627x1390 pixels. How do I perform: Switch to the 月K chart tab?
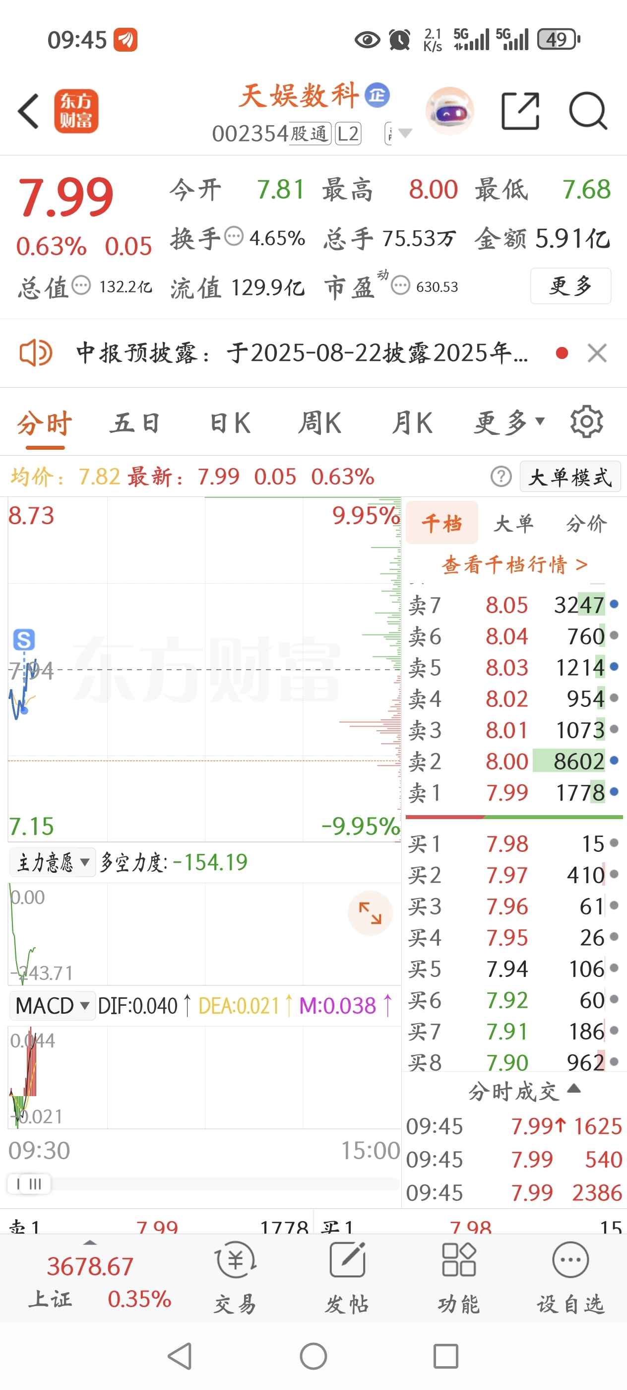pyautogui.click(x=412, y=422)
